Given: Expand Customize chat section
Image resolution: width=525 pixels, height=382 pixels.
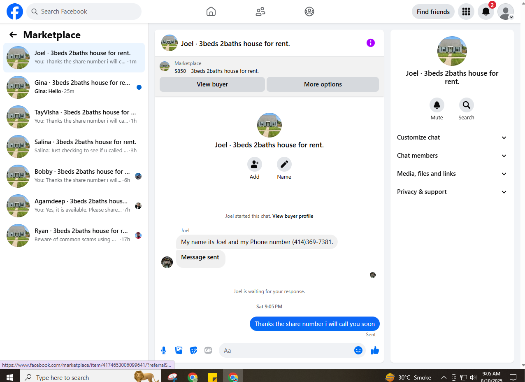Looking at the screenshot, I should click(x=452, y=137).
